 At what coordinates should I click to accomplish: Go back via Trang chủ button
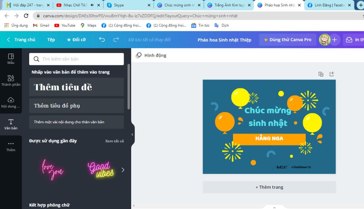[21, 40]
